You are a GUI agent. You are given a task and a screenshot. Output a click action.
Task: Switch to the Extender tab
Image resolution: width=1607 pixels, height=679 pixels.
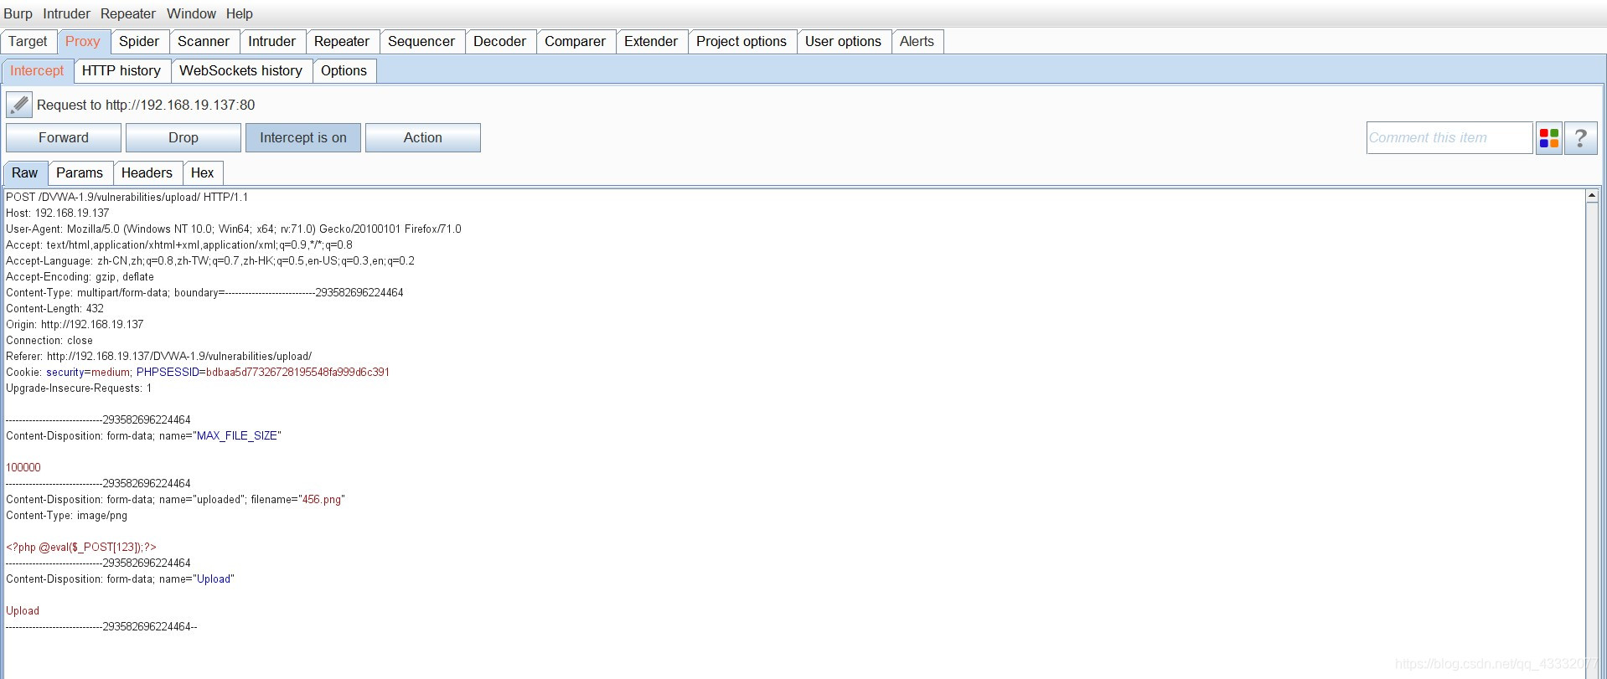tap(651, 42)
